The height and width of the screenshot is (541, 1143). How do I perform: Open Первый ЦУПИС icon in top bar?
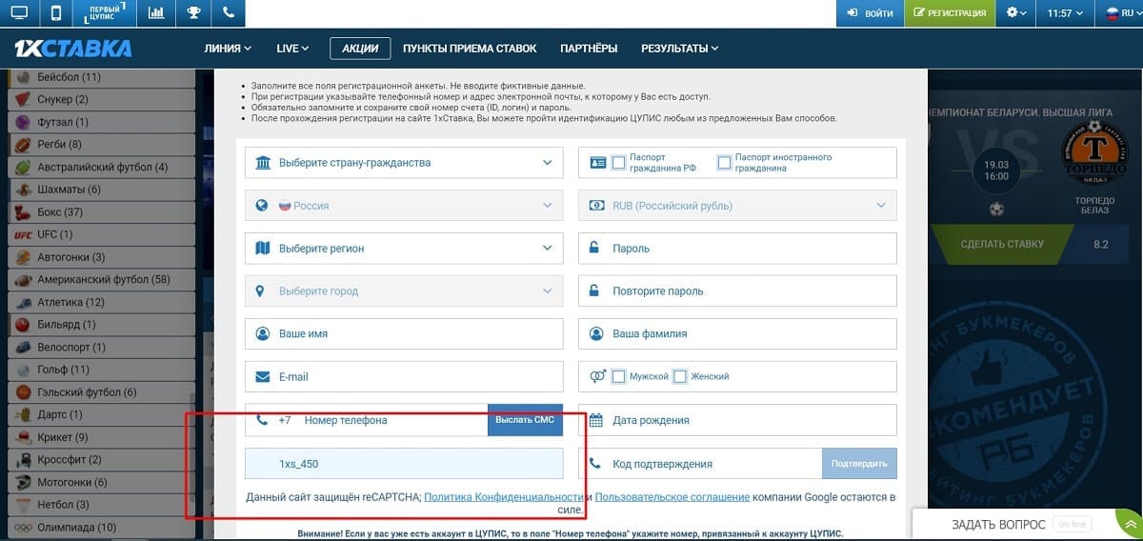(x=105, y=13)
